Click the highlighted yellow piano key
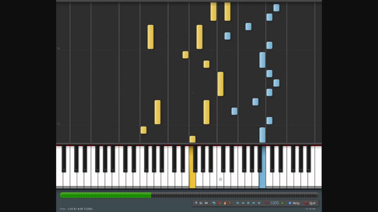 click(192, 167)
